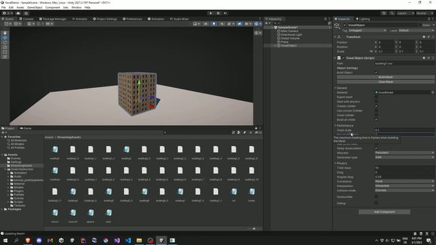
Task: Open Brave browser from taskbar
Action: [28, 240]
